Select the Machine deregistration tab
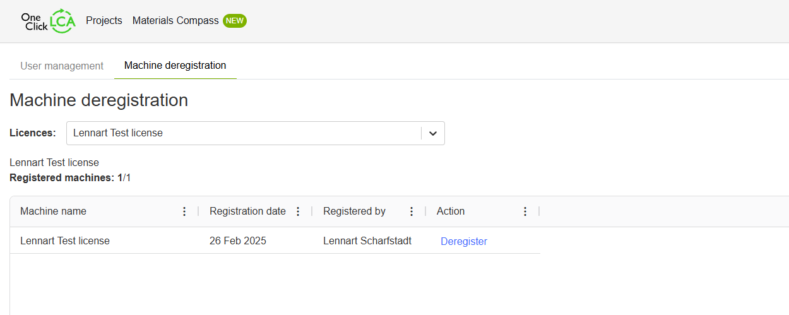The image size is (789, 315). point(175,66)
